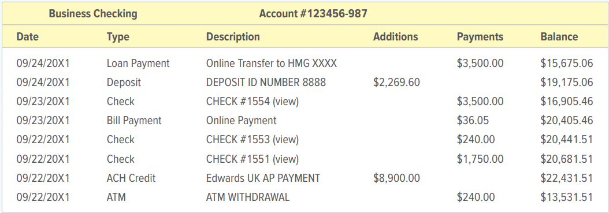This screenshot has width=609, height=213.
Task: Click the $15,675.06 balance value
Action: (567, 63)
